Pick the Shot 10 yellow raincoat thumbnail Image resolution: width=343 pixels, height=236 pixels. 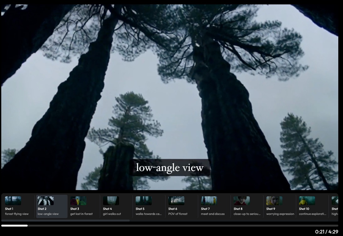click(x=307, y=201)
